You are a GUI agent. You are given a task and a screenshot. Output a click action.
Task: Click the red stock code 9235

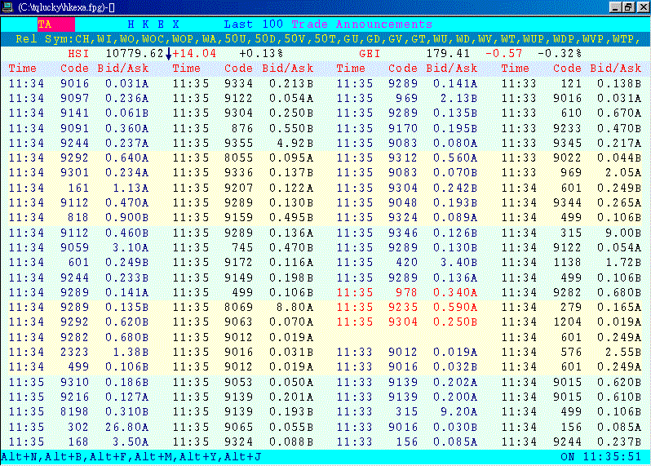[403, 308]
